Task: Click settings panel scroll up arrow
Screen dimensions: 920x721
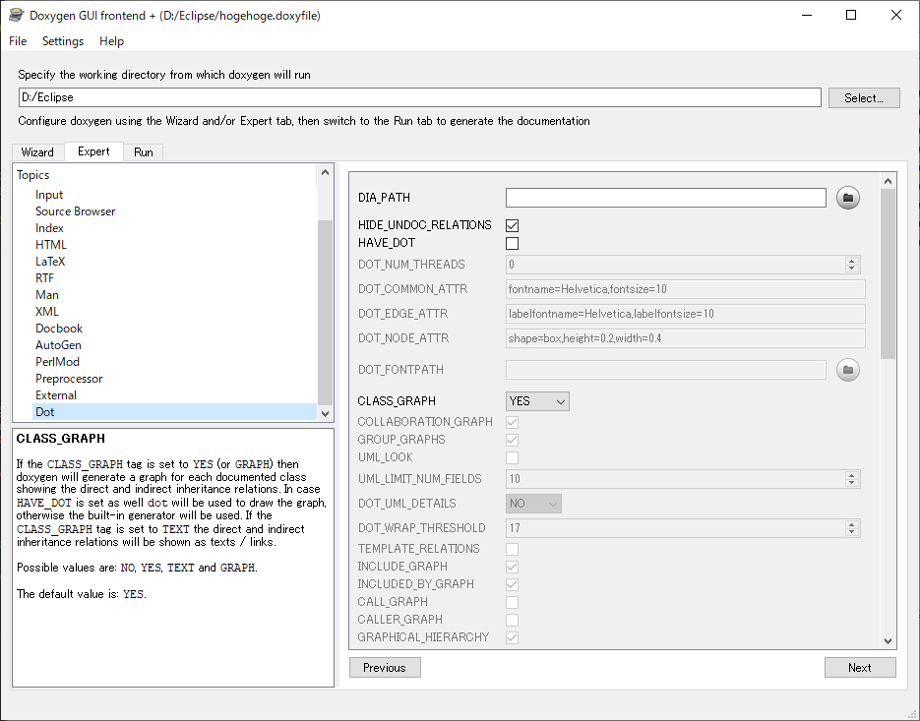Action: [x=888, y=181]
